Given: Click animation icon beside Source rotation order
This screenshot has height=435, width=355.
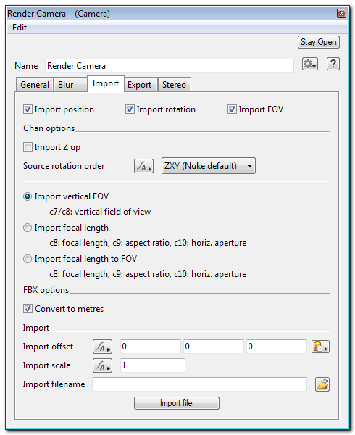Looking at the screenshot, I should pos(144,166).
